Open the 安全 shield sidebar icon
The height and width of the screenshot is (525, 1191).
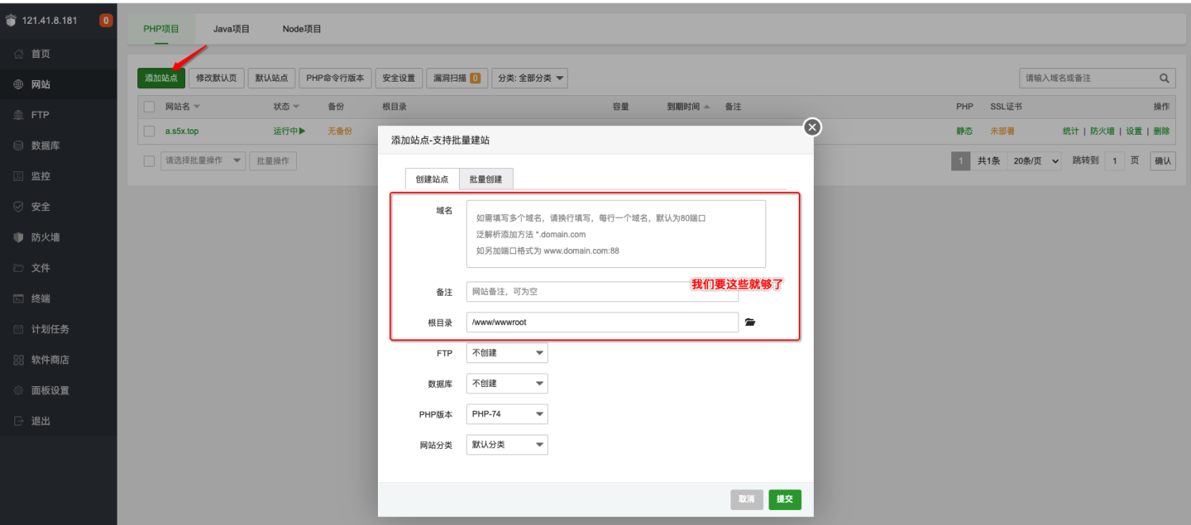pyautogui.click(x=18, y=207)
